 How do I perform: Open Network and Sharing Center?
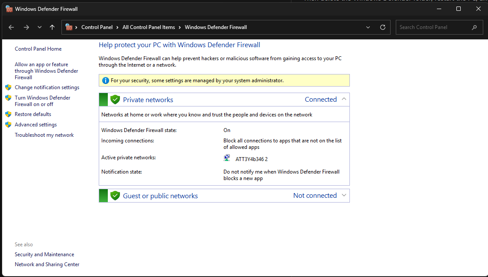47,264
